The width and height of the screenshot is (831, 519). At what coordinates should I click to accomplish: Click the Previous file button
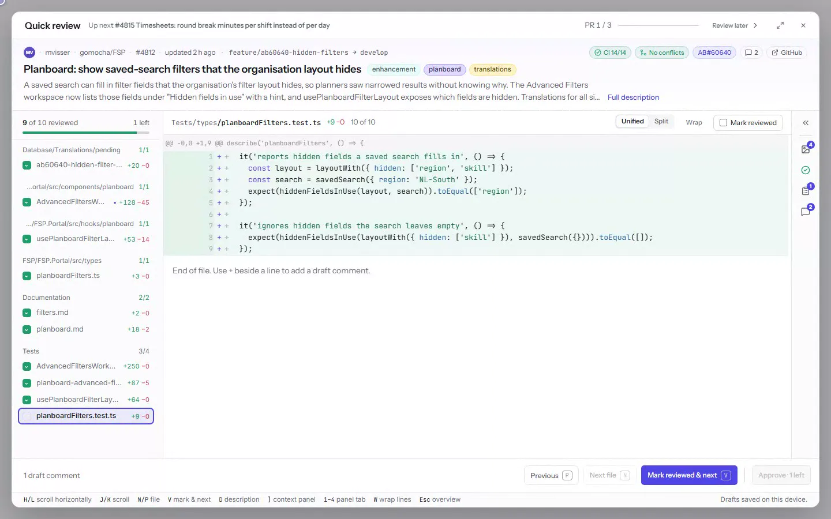point(551,476)
